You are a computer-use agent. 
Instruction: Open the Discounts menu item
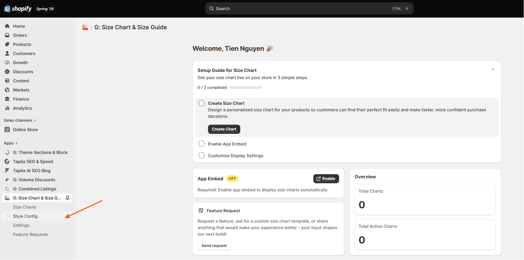click(x=37, y=72)
